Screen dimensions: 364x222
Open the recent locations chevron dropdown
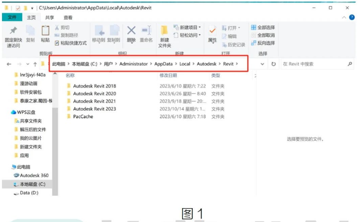click(x=28, y=64)
